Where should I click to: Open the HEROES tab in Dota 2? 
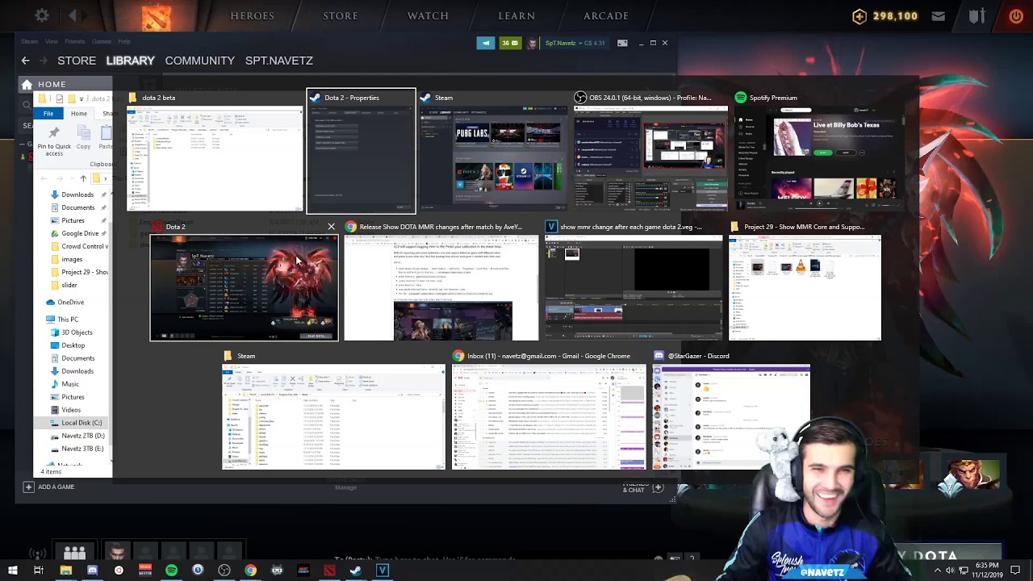[253, 15]
